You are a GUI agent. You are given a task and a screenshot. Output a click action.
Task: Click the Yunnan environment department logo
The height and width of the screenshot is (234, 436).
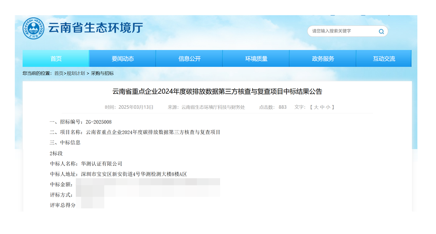coord(33,28)
